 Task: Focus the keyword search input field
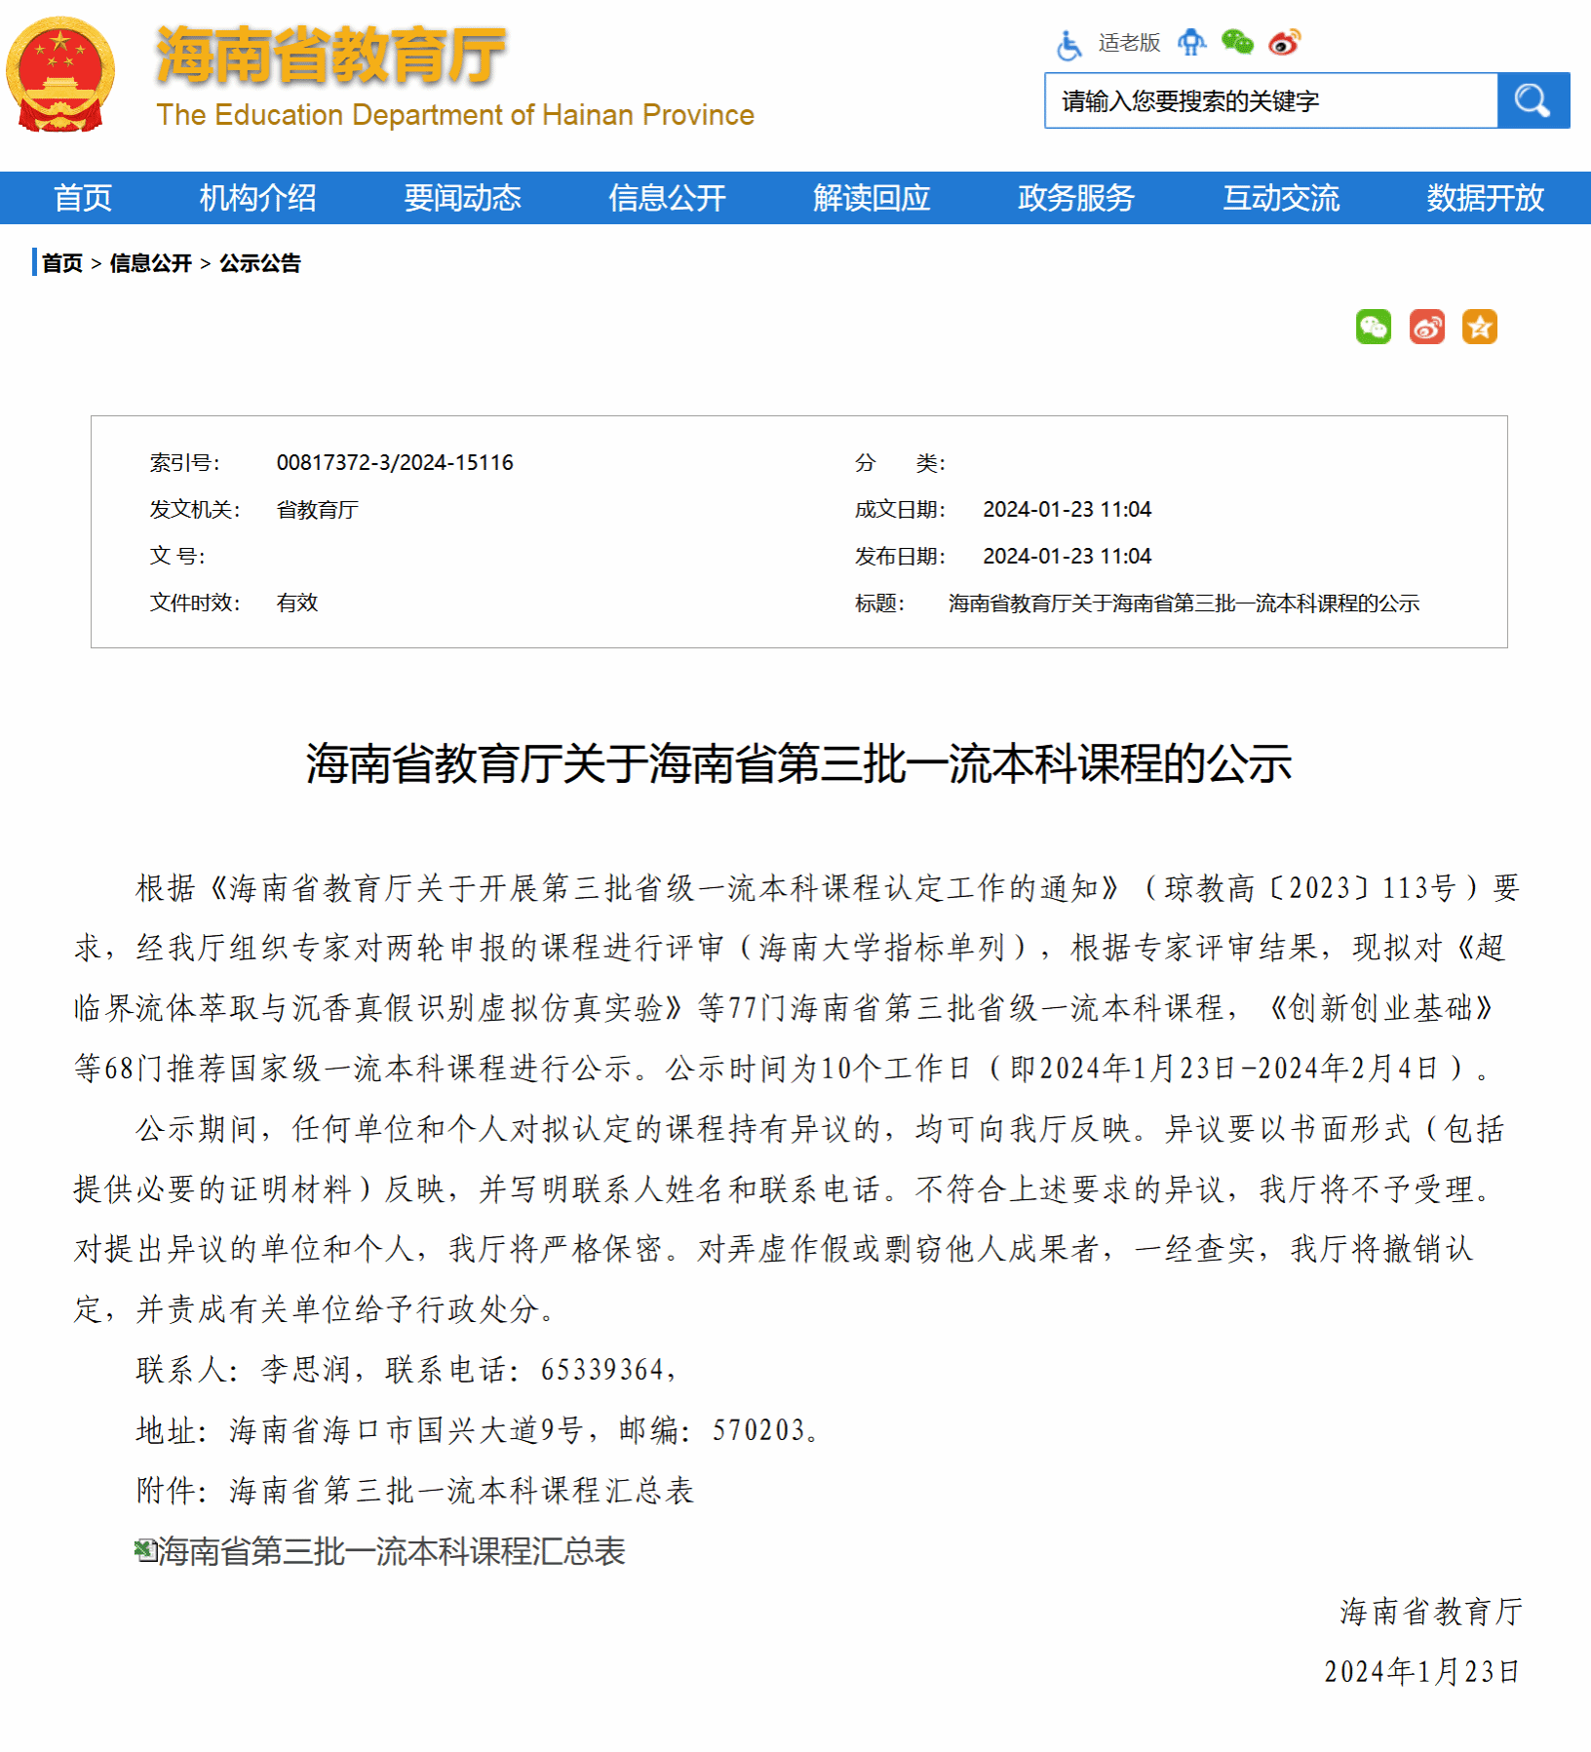pyautogui.click(x=1270, y=100)
